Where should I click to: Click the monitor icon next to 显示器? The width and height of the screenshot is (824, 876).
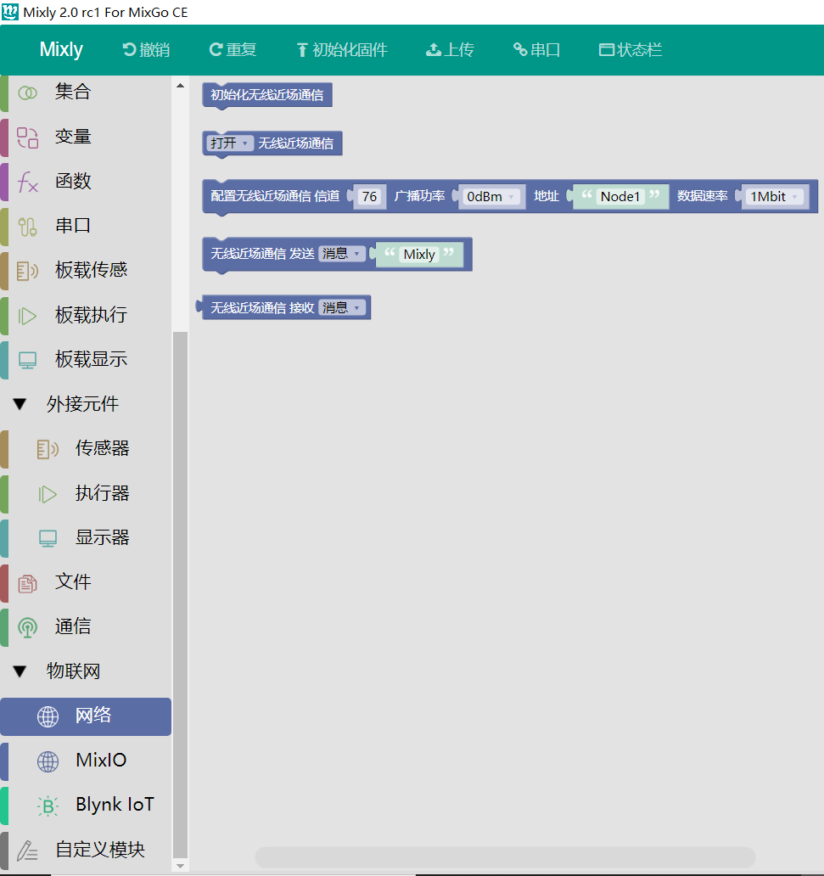[x=48, y=538]
